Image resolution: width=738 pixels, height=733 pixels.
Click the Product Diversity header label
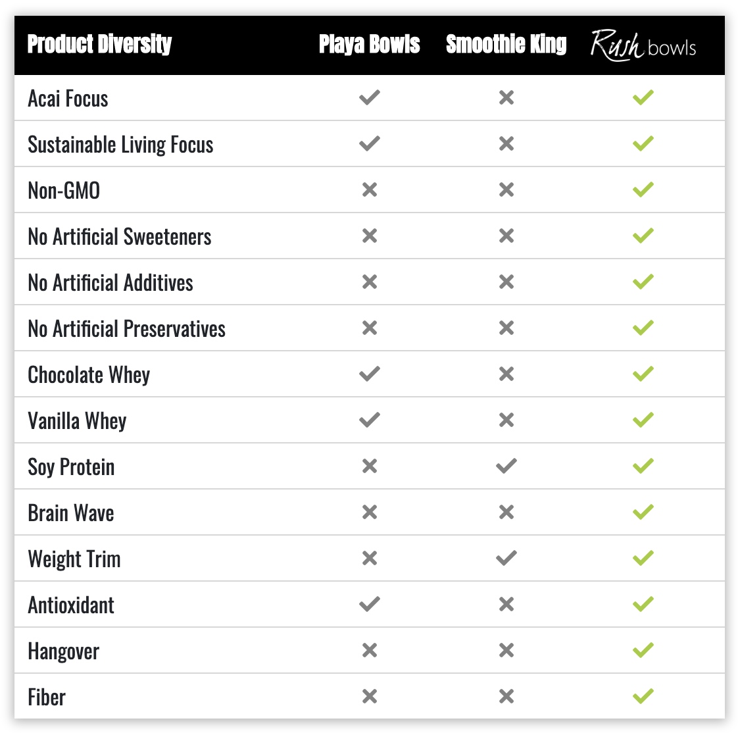[100, 44]
